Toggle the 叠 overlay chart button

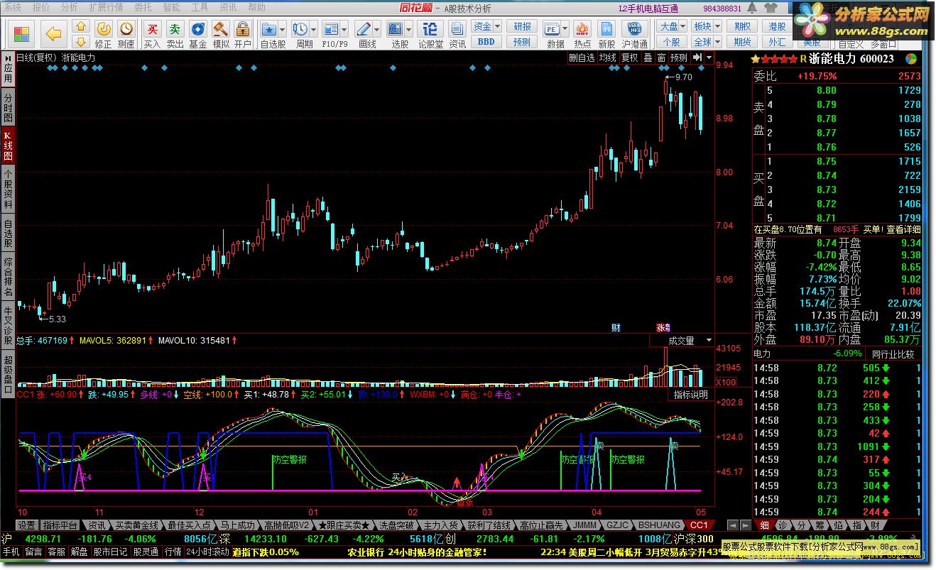648,57
